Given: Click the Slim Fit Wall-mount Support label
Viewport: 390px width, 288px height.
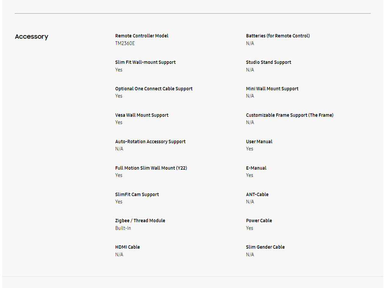Looking at the screenshot, I should click(x=145, y=62).
